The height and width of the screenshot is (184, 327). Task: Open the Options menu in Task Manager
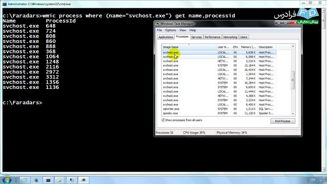[x=170, y=30]
